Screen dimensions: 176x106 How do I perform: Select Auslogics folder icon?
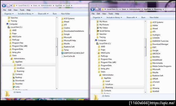pos(151,35)
